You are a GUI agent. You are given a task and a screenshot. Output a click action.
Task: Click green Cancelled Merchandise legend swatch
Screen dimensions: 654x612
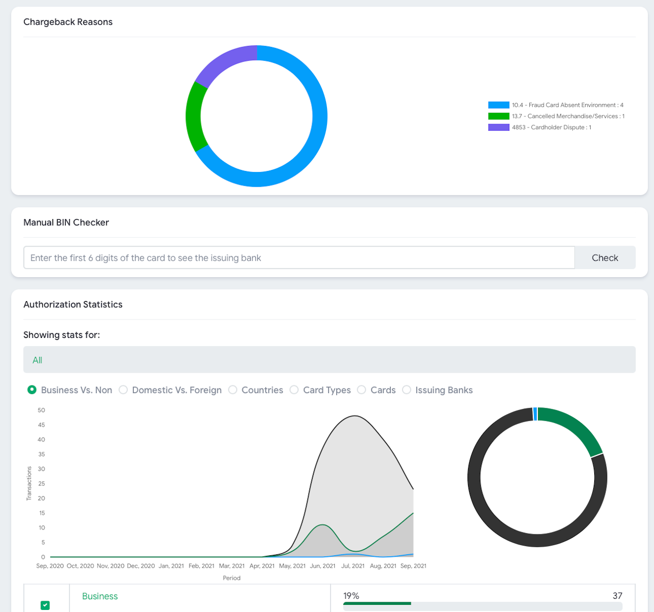[x=498, y=116]
